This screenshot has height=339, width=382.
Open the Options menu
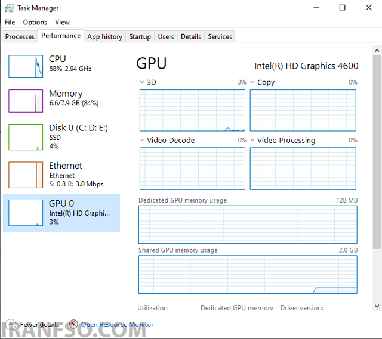tap(35, 23)
